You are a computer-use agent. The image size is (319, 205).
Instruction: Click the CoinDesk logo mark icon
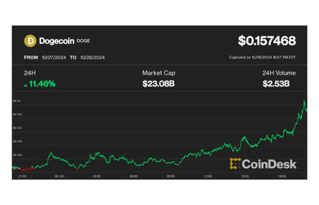pos(235,164)
